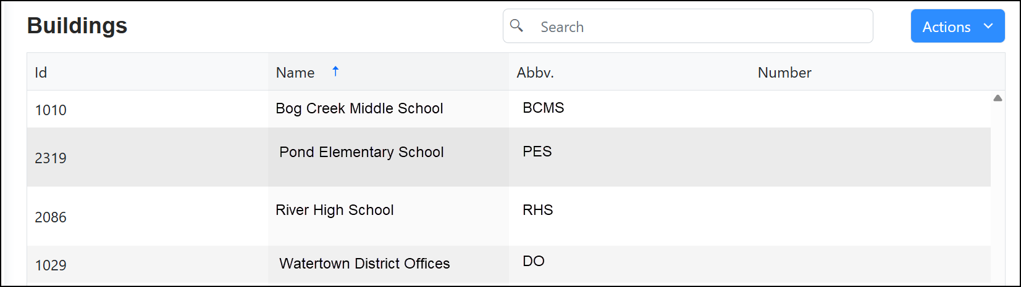Screen dimensions: 1021x287
Task: Sort by the Id column header
Action: (x=41, y=73)
